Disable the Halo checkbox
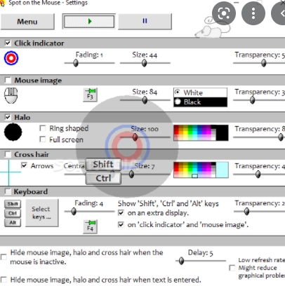285x286 pixels. pos(8,117)
